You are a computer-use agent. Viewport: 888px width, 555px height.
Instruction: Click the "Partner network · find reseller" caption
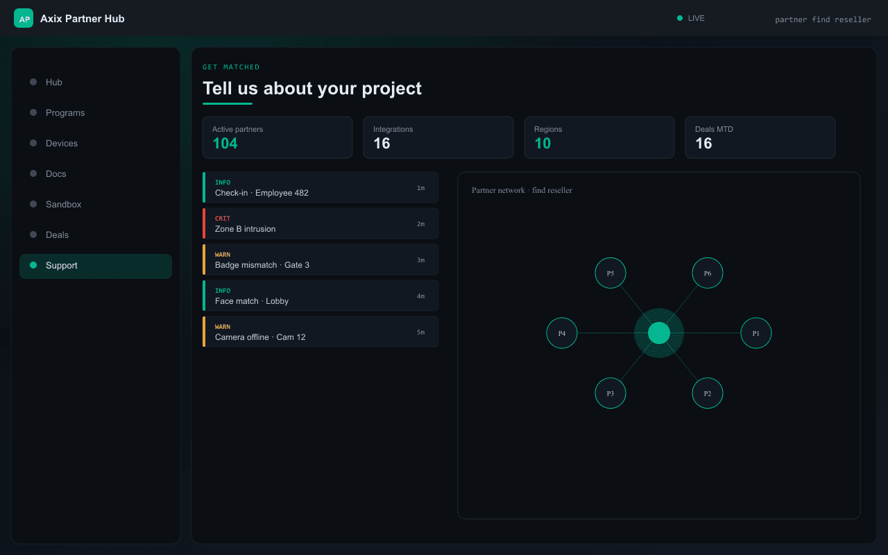(x=522, y=190)
